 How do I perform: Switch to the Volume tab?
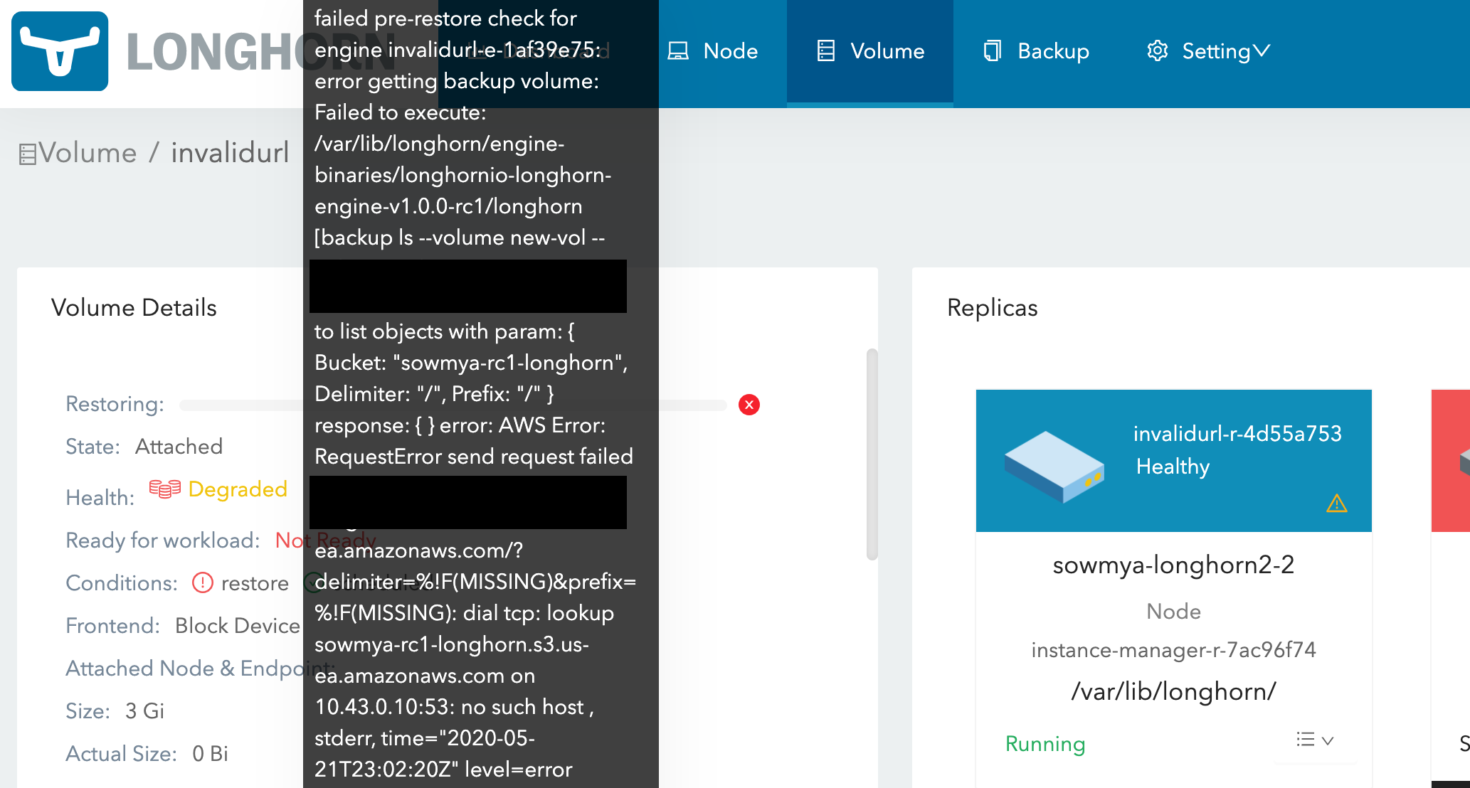(x=870, y=51)
